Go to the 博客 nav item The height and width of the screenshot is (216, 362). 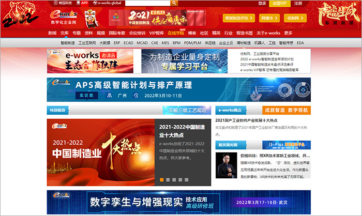(x=192, y=33)
